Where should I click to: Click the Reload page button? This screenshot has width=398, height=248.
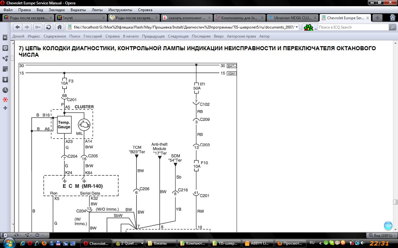pyautogui.click(x=48, y=27)
